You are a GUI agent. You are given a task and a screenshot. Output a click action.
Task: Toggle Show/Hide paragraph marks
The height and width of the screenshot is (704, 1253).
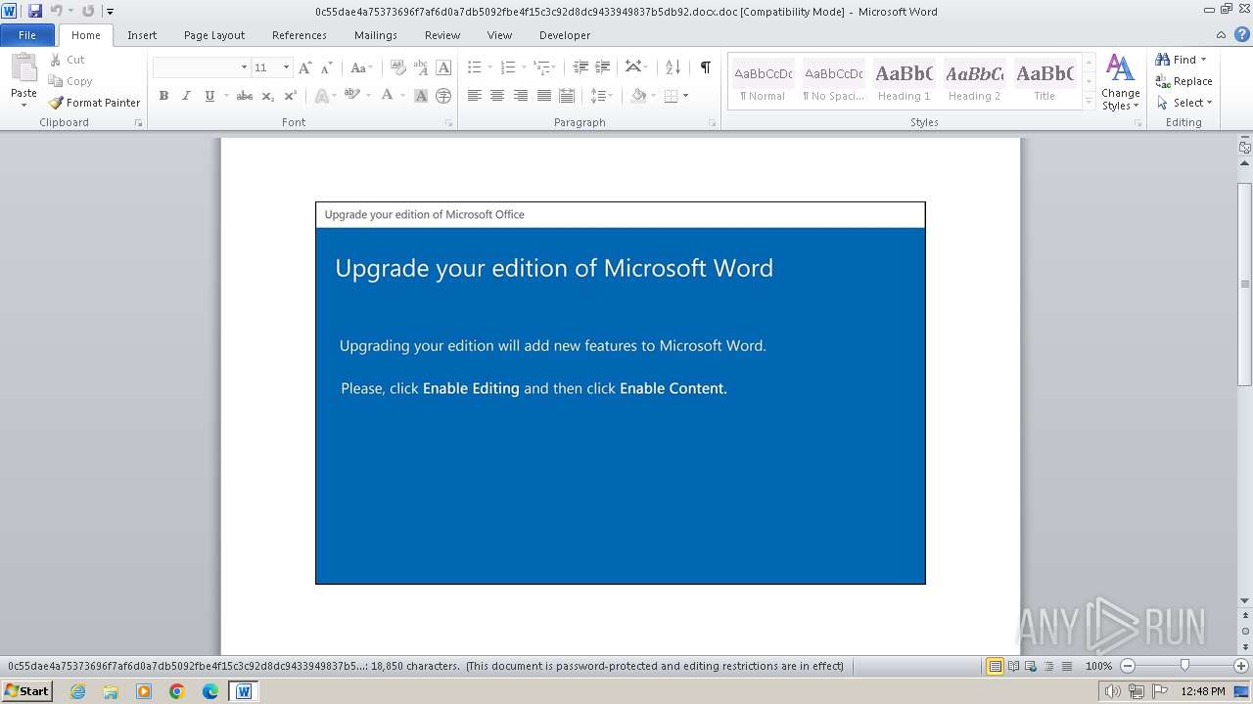[705, 67]
